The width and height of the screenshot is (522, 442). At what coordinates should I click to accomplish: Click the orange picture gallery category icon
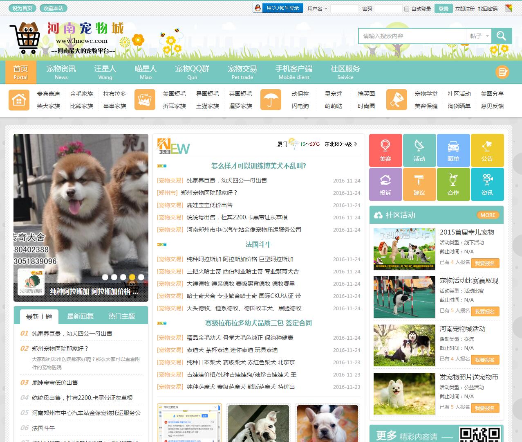coord(145,100)
